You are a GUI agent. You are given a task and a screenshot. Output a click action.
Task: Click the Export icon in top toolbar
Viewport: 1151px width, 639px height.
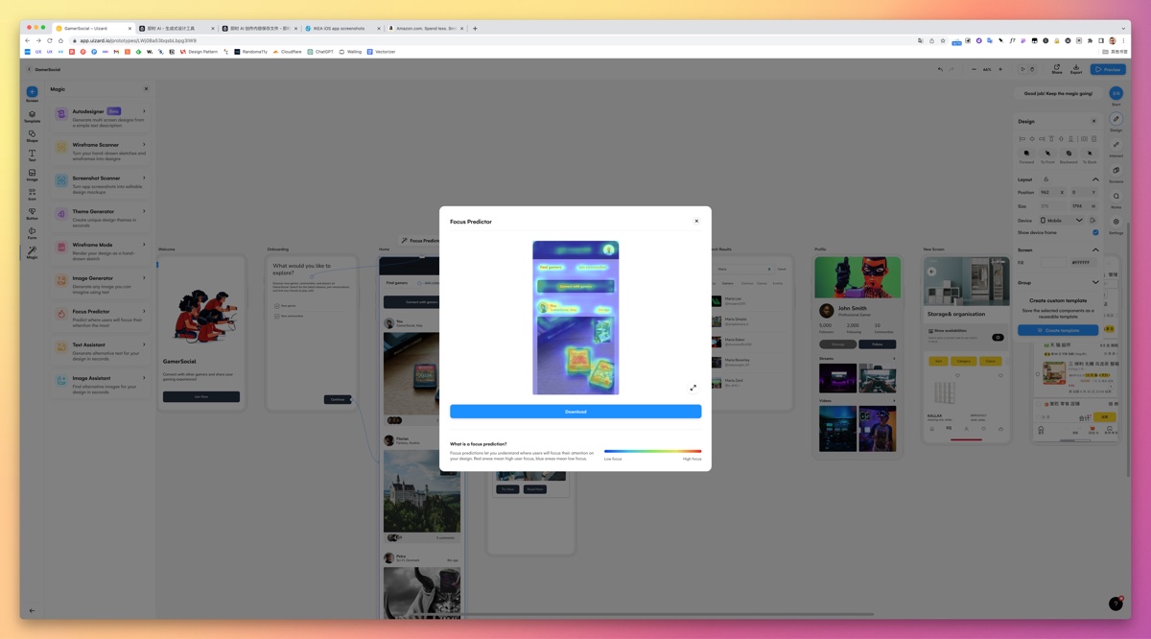(1075, 69)
